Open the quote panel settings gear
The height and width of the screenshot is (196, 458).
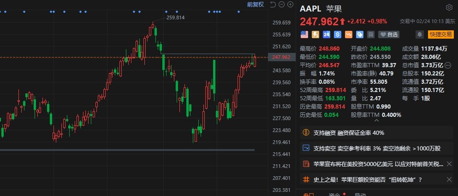click(449, 7)
